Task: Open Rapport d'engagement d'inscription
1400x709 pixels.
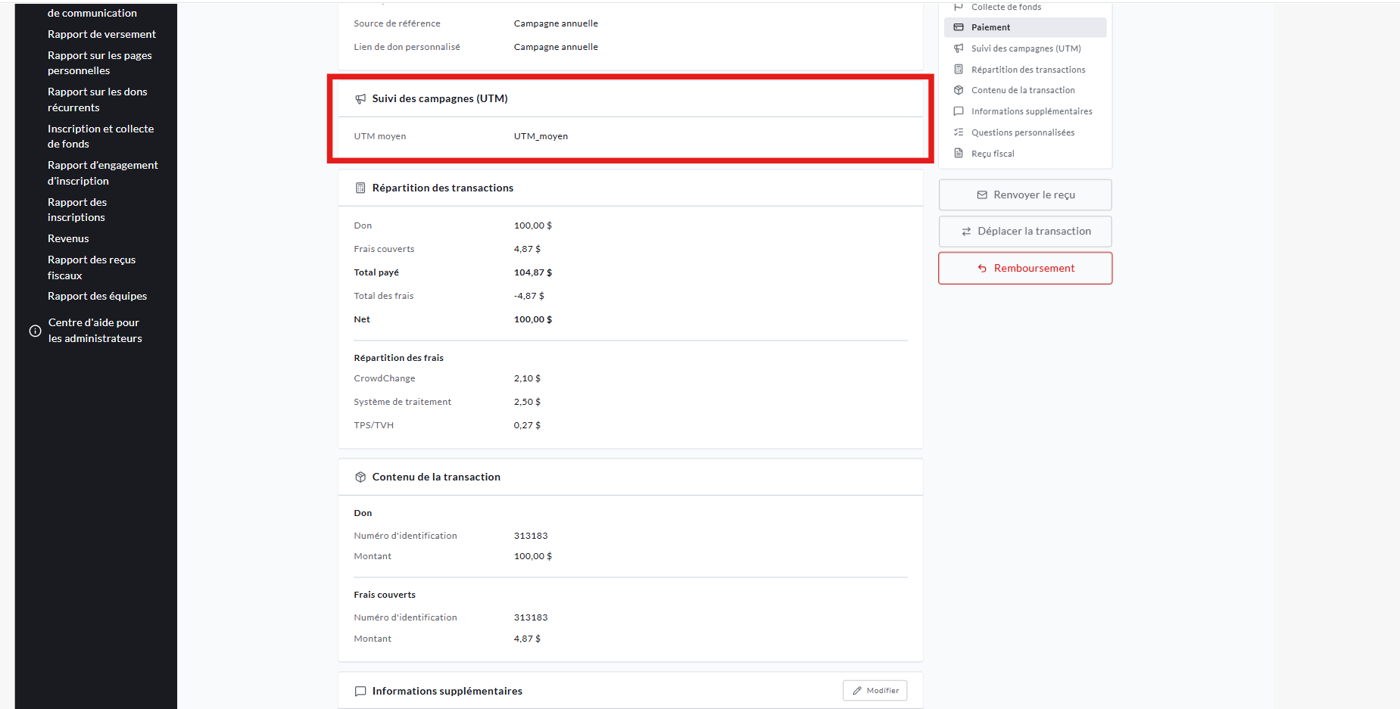Action: (103, 173)
